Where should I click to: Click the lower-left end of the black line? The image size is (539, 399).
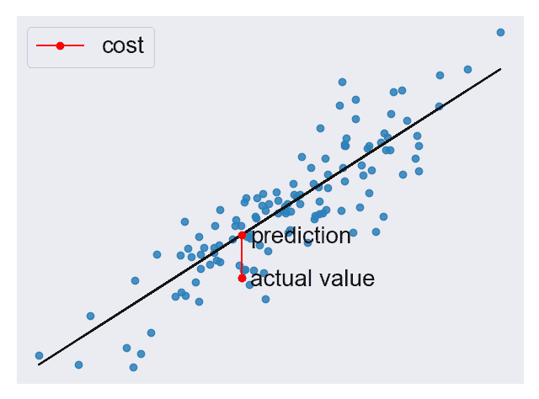40,364
